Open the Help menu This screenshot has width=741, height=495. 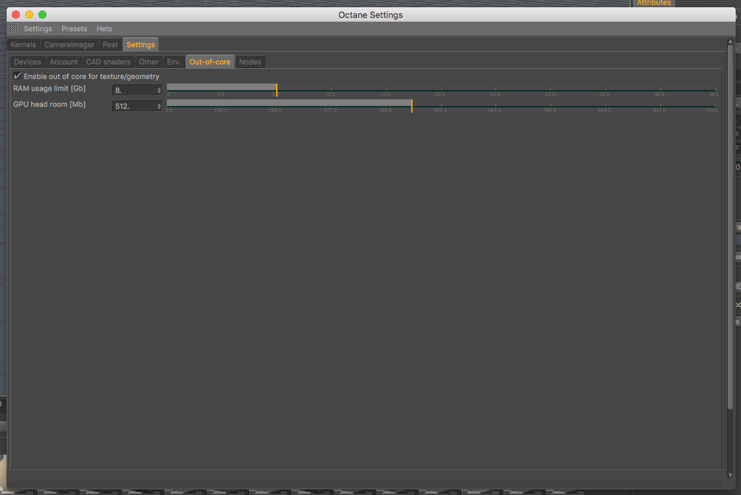(105, 29)
